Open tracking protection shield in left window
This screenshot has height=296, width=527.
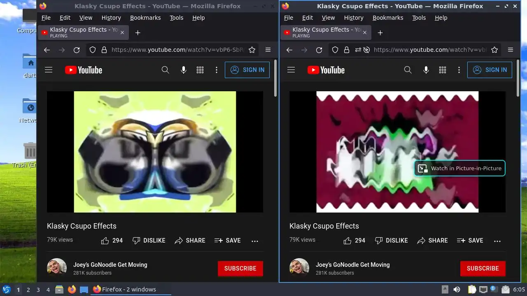coord(93,50)
